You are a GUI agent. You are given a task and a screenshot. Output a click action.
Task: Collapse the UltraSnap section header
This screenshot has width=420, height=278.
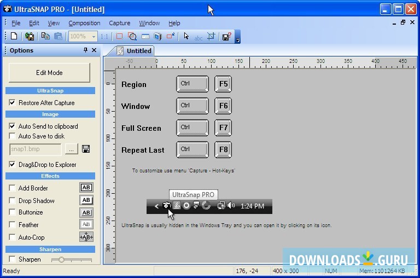[x=50, y=91]
